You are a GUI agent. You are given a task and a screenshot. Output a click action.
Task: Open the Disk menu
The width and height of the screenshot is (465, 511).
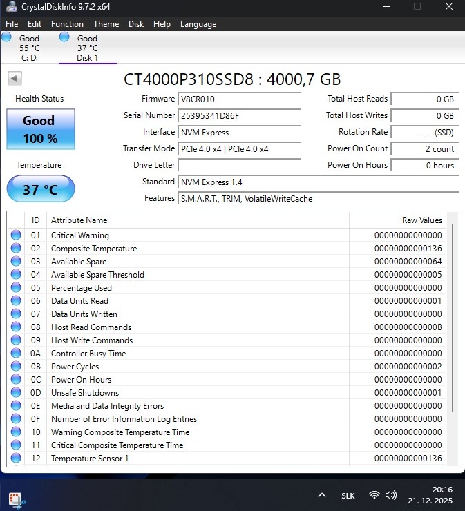coord(136,24)
